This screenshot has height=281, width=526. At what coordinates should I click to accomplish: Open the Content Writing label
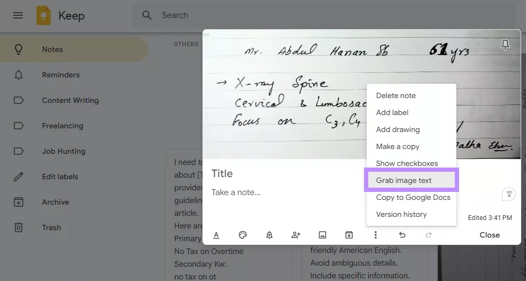point(73,100)
